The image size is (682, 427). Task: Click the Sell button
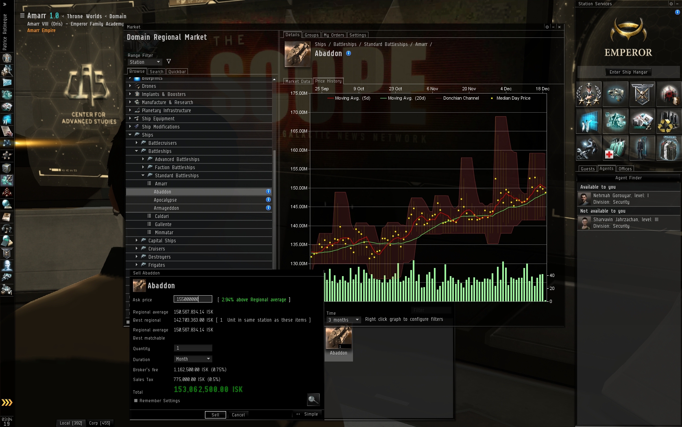[x=216, y=415]
